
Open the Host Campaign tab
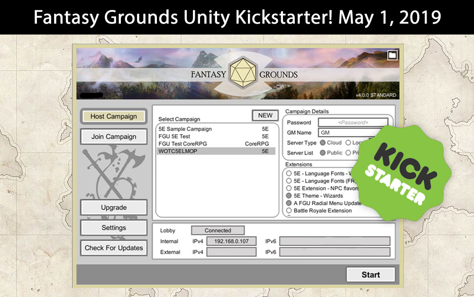114,117
